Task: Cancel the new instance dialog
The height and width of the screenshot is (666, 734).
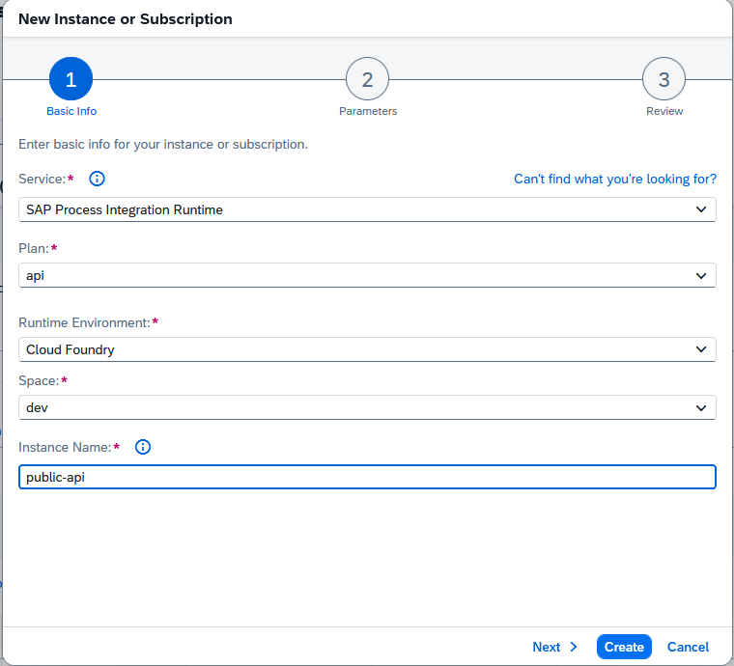Action: [688, 647]
